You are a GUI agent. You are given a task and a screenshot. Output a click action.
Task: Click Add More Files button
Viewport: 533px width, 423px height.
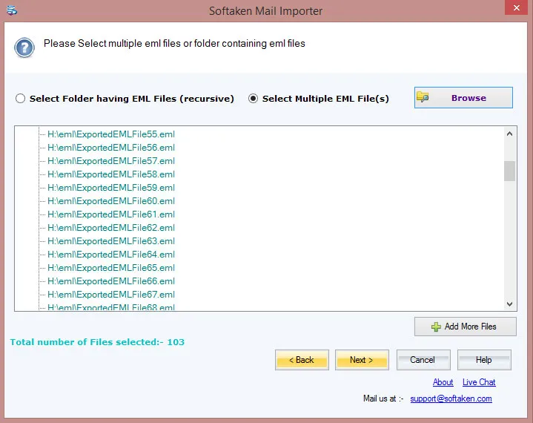coord(465,327)
